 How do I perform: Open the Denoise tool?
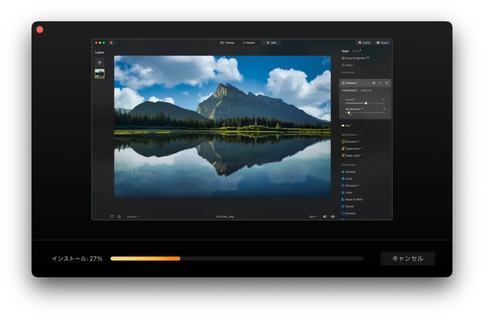click(x=350, y=213)
